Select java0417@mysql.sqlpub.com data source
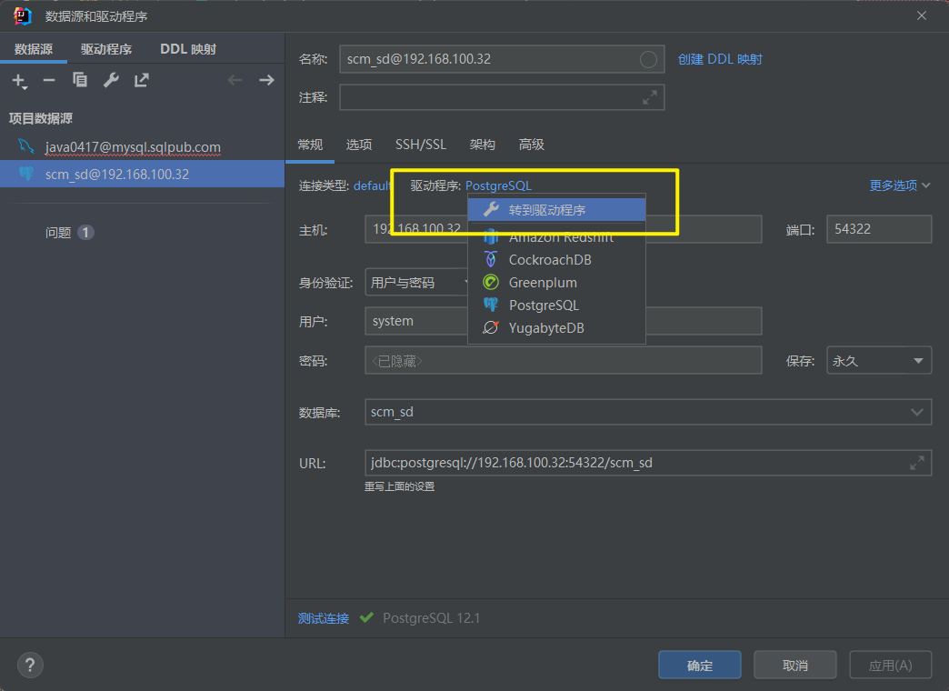The height and width of the screenshot is (691, 949). point(133,147)
